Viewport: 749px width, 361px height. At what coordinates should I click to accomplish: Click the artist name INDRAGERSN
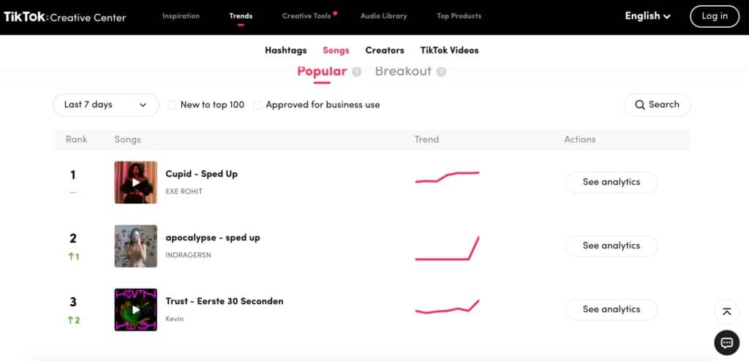click(x=188, y=256)
